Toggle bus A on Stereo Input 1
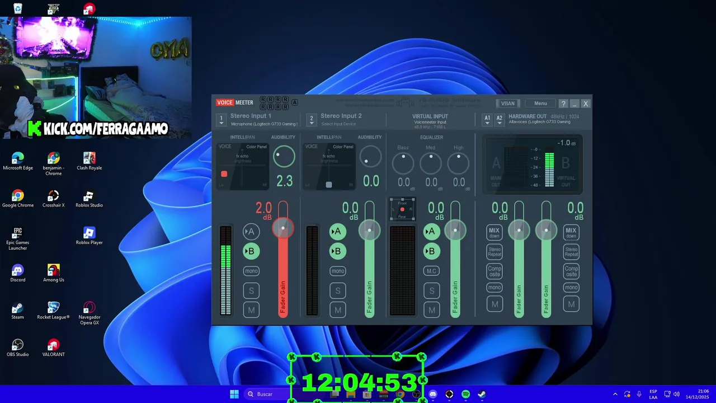 click(251, 232)
